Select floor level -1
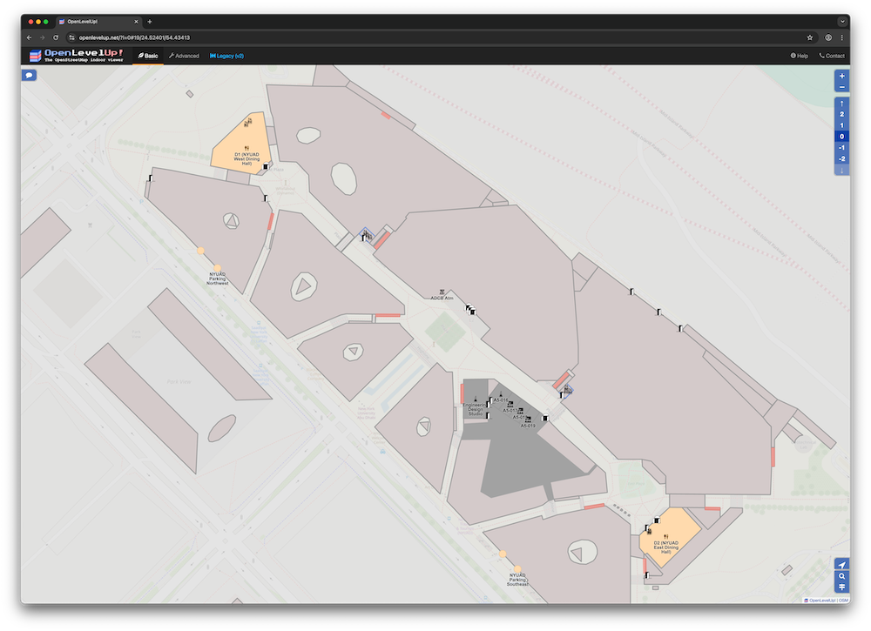 tap(841, 148)
